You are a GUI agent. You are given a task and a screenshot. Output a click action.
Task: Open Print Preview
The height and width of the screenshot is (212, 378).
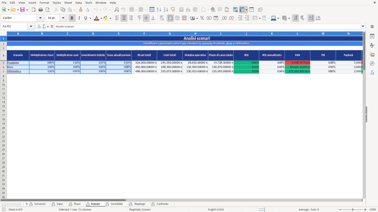point(48,10)
